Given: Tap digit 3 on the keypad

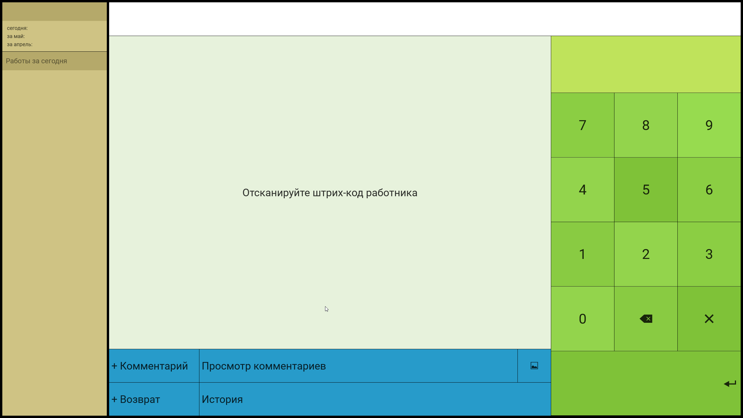Looking at the screenshot, I should tap(709, 254).
